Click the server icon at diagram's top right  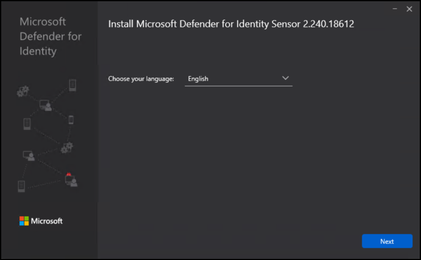click(72, 85)
